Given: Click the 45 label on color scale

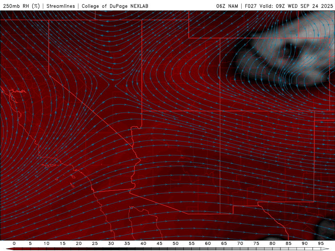Looking at the screenshot, I should tap(160, 243).
